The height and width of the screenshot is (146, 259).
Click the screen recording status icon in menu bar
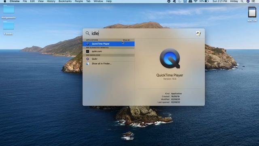tap(169, 1)
